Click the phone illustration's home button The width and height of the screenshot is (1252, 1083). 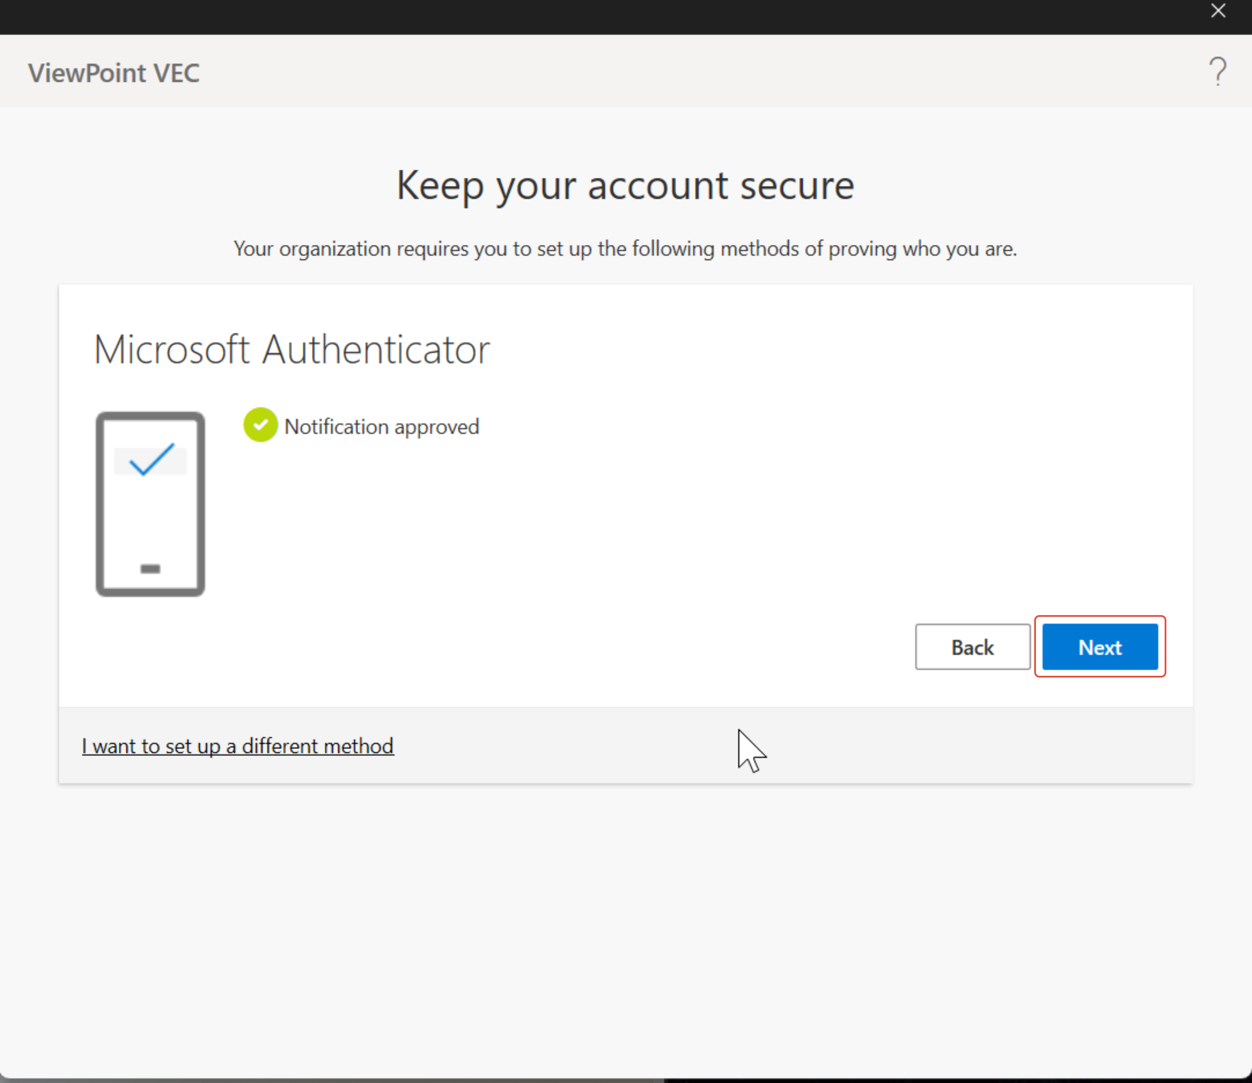point(150,568)
